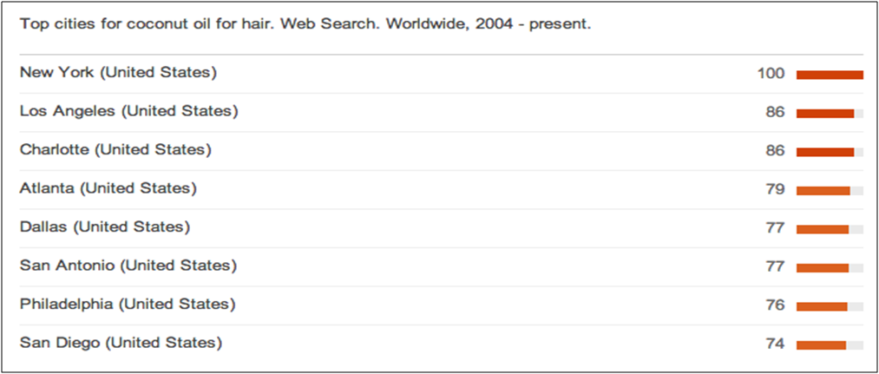Click the Philadelphia (United States) link
879x374 pixels.
pos(127,304)
